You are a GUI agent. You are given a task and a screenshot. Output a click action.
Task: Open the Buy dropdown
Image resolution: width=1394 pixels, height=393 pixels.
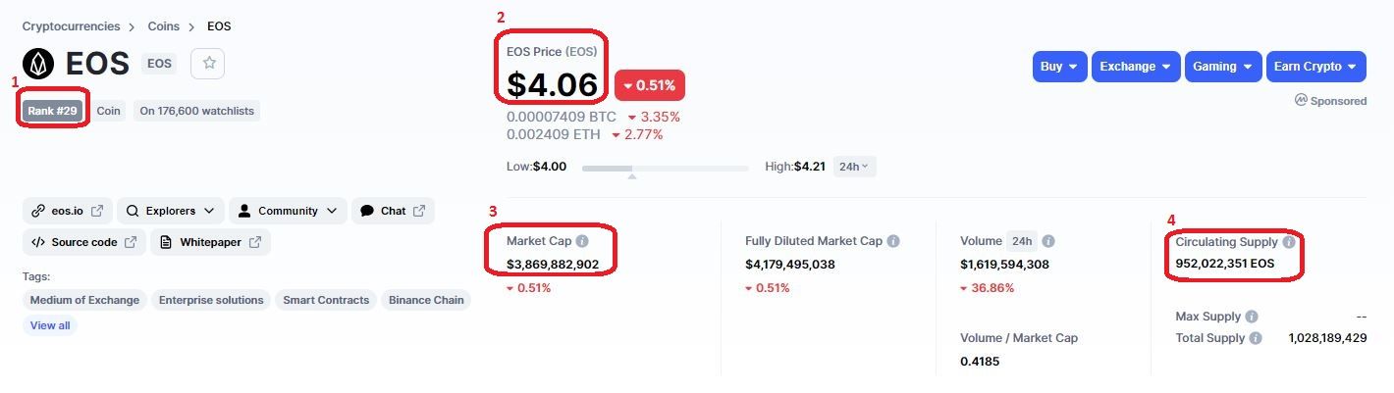click(x=1059, y=67)
